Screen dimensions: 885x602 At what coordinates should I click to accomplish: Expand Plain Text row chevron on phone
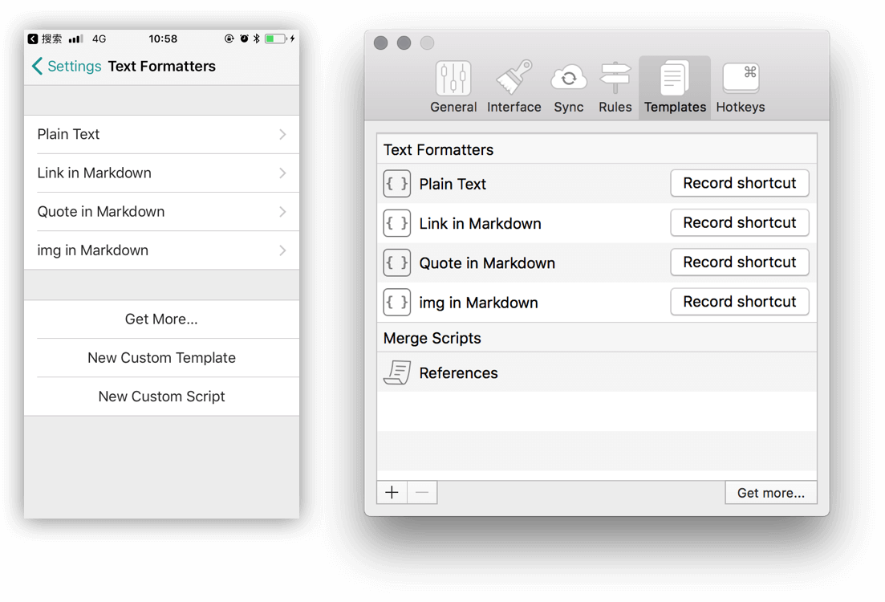click(282, 135)
